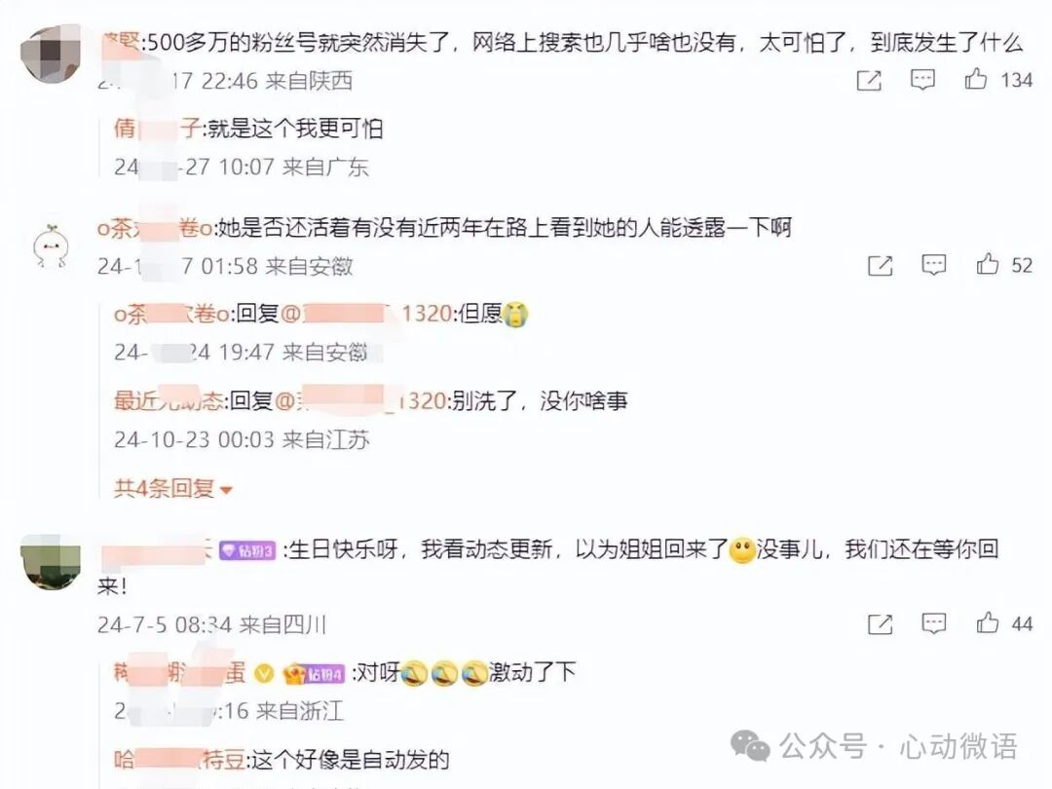Like the comment showing 44 likes
This screenshot has height=789, width=1052.
[x=987, y=623]
